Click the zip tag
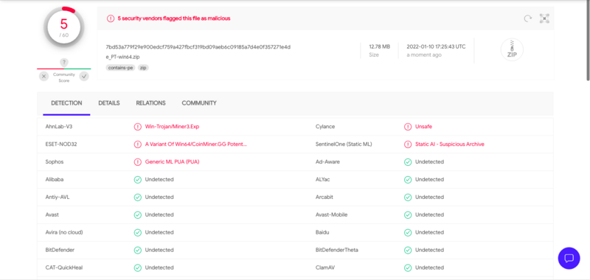 (x=143, y=68)
